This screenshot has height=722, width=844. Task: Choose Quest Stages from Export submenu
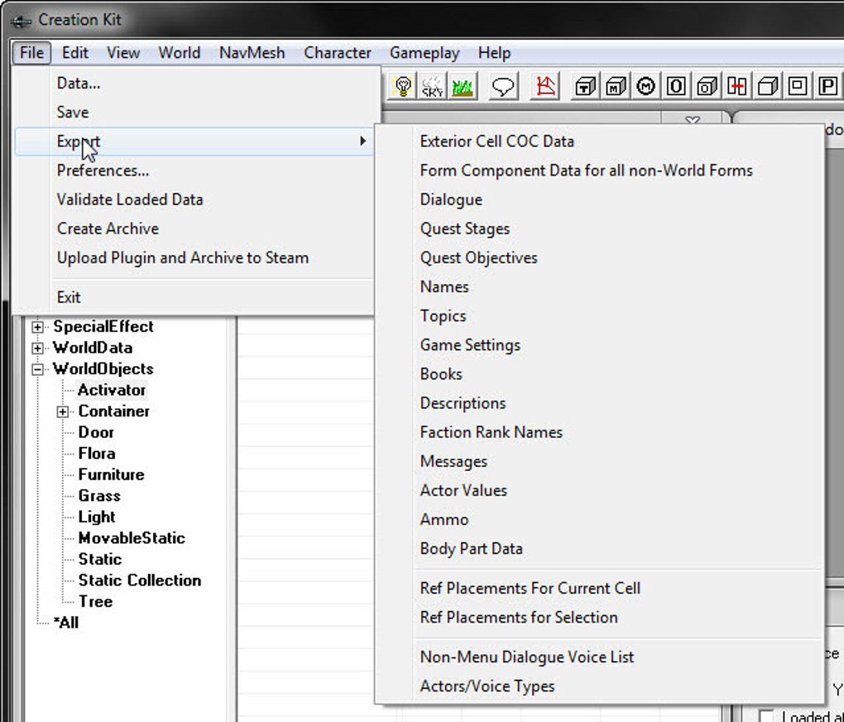[464, 229]
